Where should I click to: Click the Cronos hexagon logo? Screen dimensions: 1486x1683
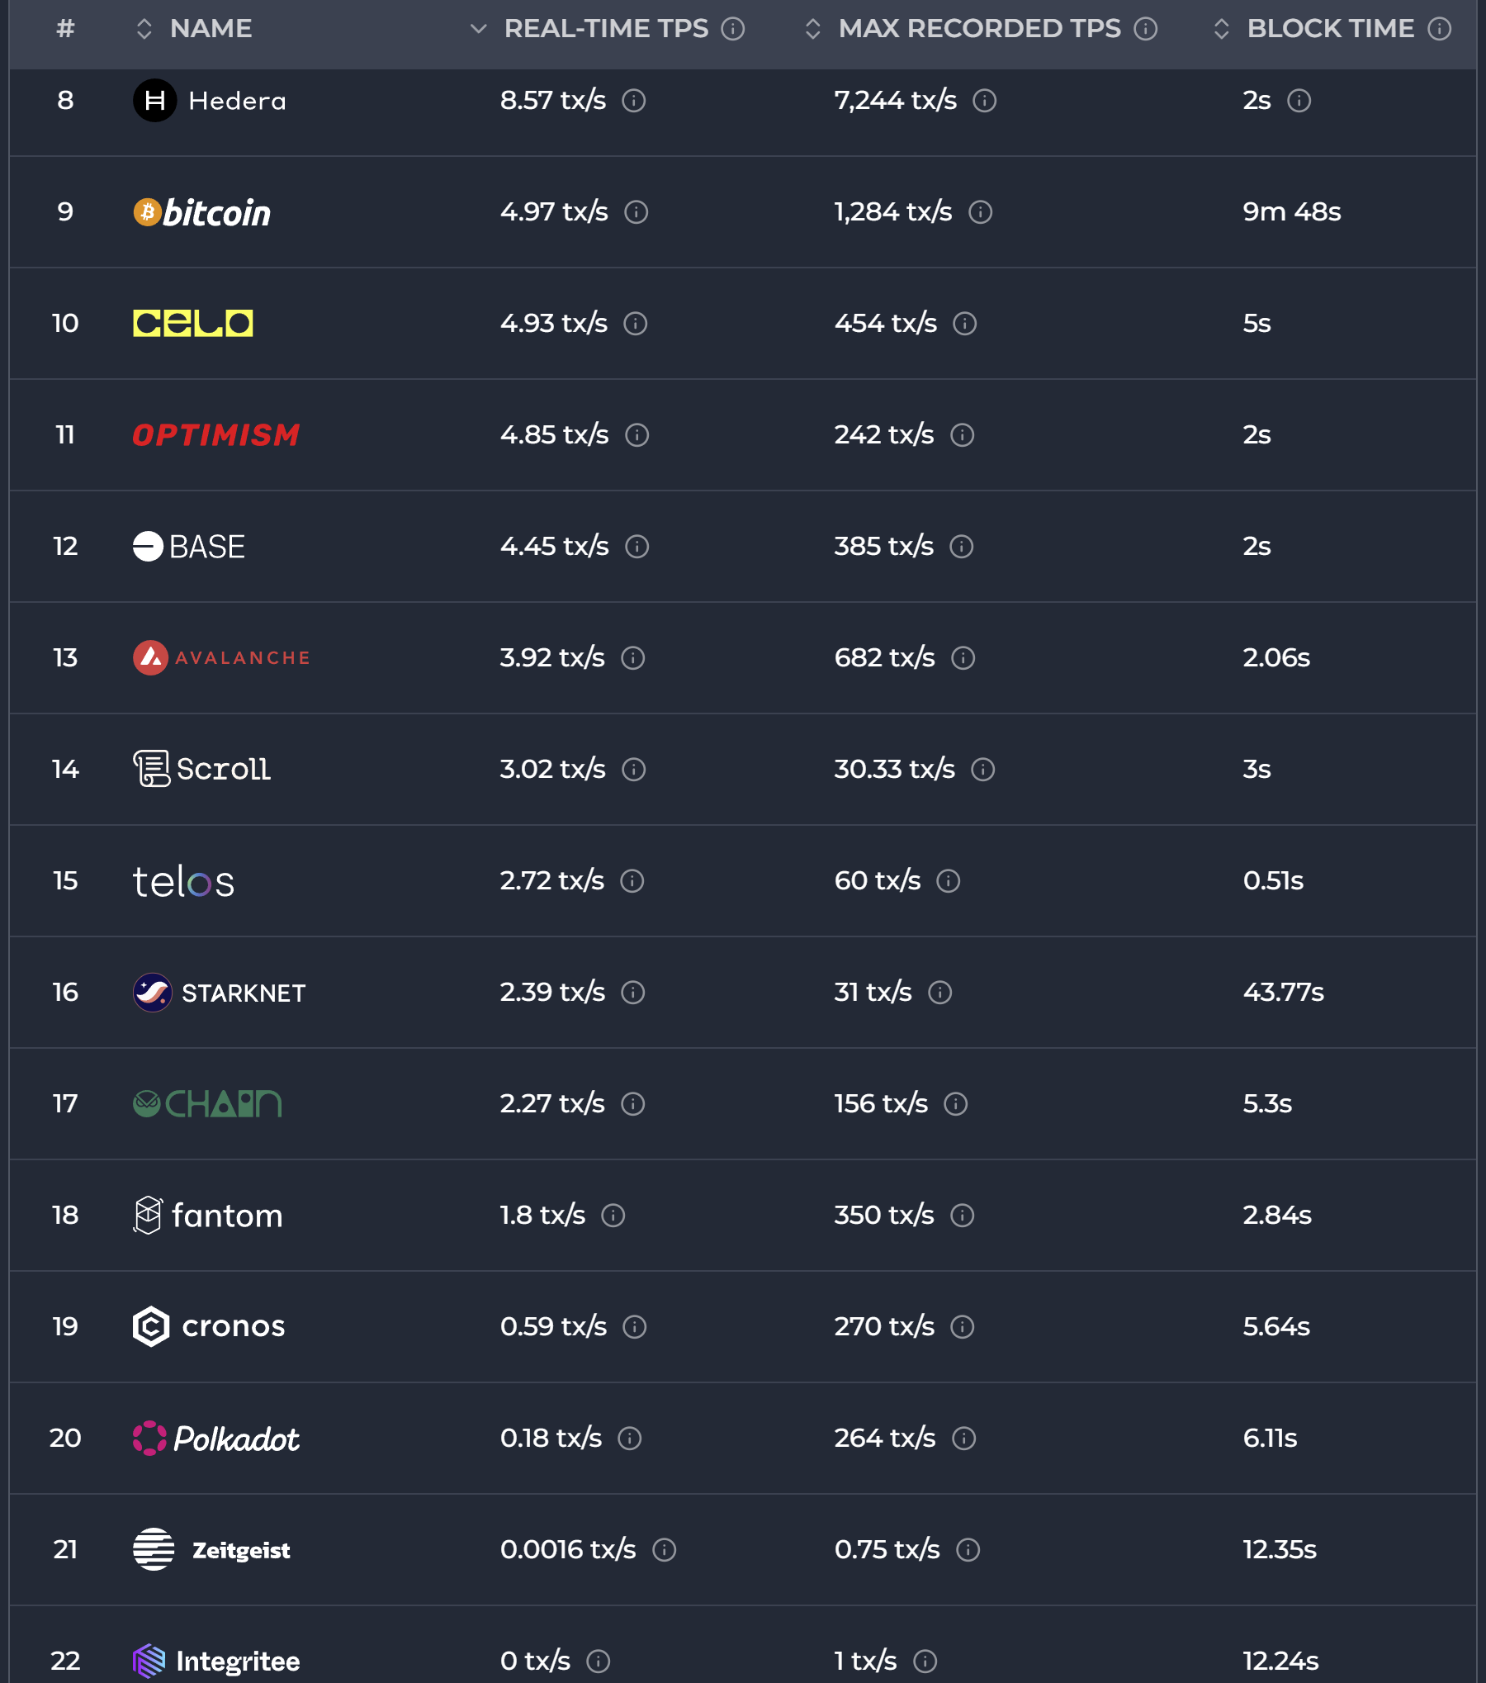151,1326
